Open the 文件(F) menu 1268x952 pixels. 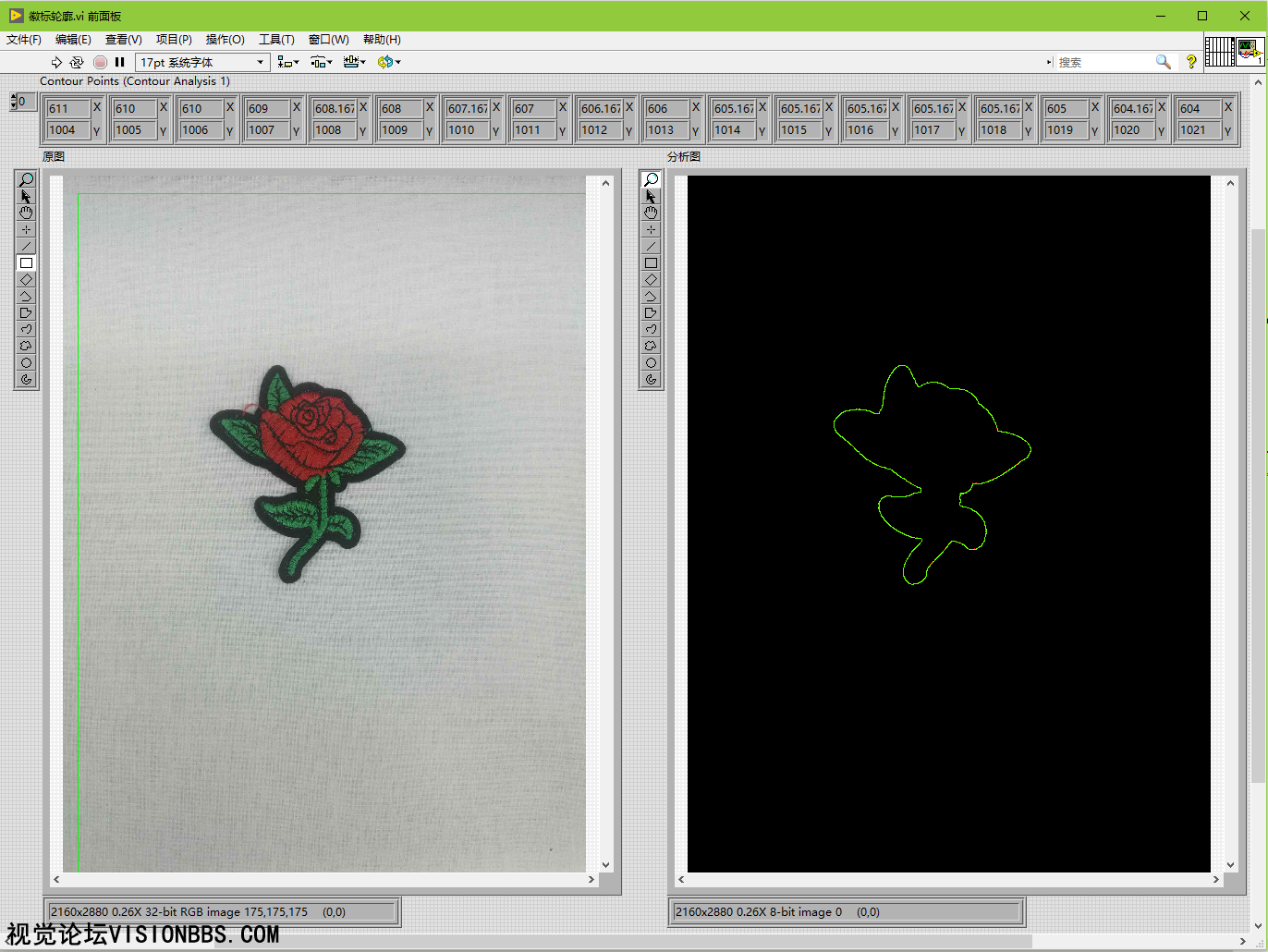coord(23,40)
